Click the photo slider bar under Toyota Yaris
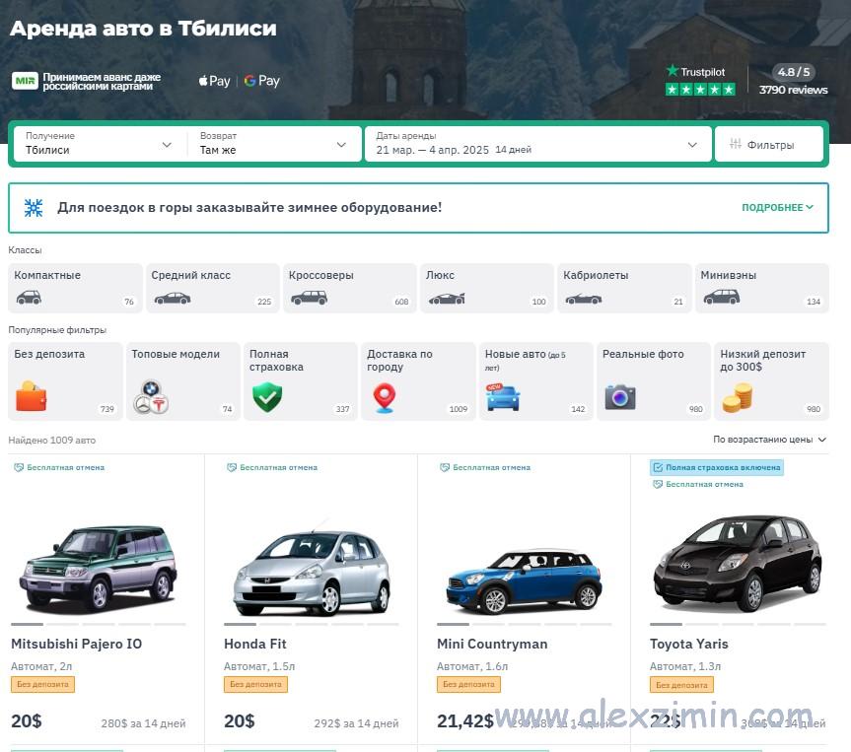The height and width of the screenshot is (752, 851). 738,625
